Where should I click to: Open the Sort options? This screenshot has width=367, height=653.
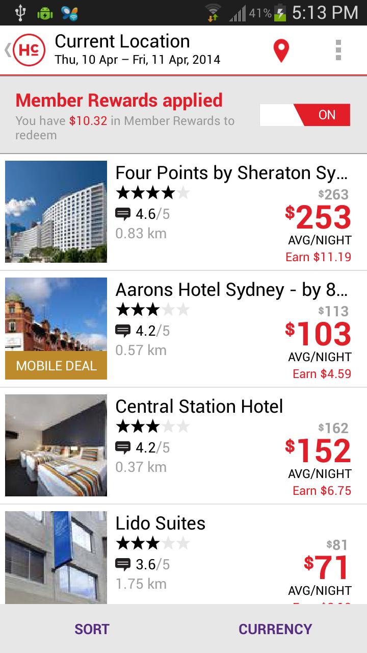point(92,629)
